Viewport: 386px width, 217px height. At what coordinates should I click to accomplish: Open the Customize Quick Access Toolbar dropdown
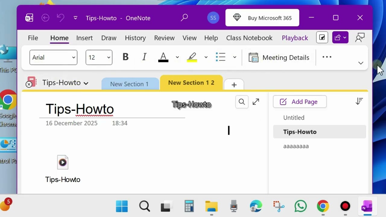tap(75, 18)
